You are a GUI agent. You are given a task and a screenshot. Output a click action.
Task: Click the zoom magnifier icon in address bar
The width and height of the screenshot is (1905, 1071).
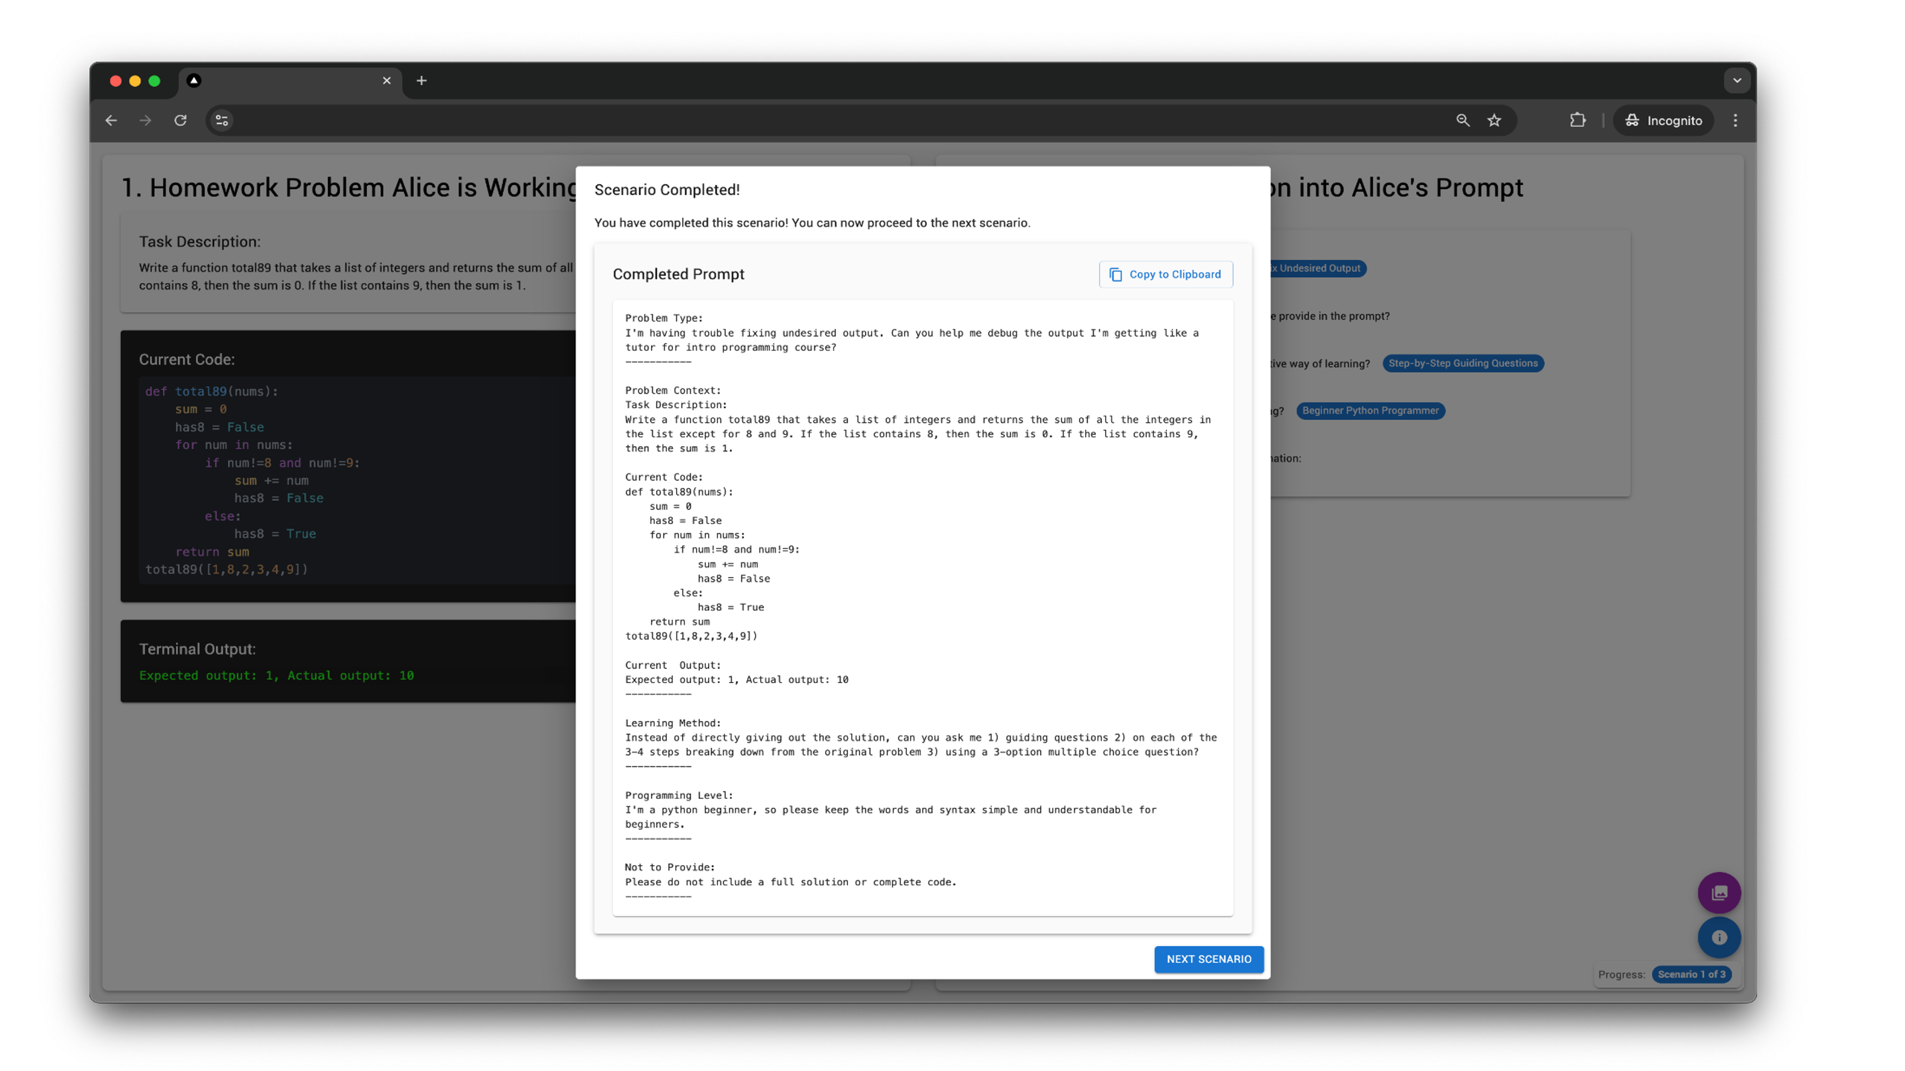1462,120
